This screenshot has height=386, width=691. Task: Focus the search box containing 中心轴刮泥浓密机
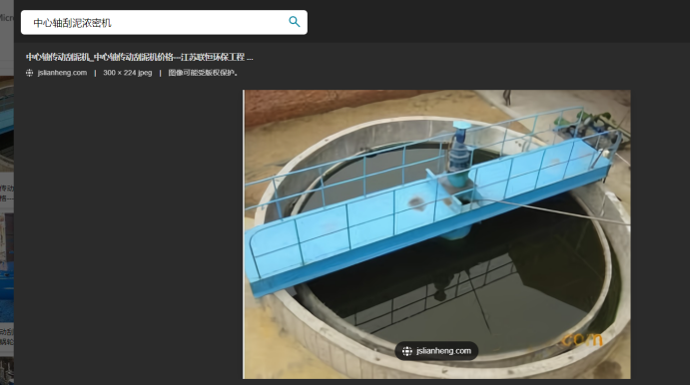coord(164,23)
